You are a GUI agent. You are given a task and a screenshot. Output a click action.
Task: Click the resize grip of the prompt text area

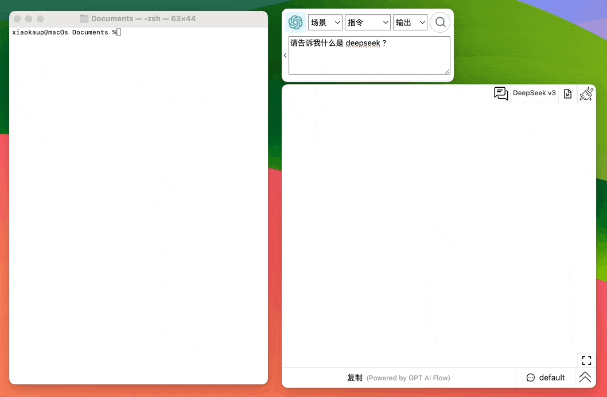coord(447,71)
